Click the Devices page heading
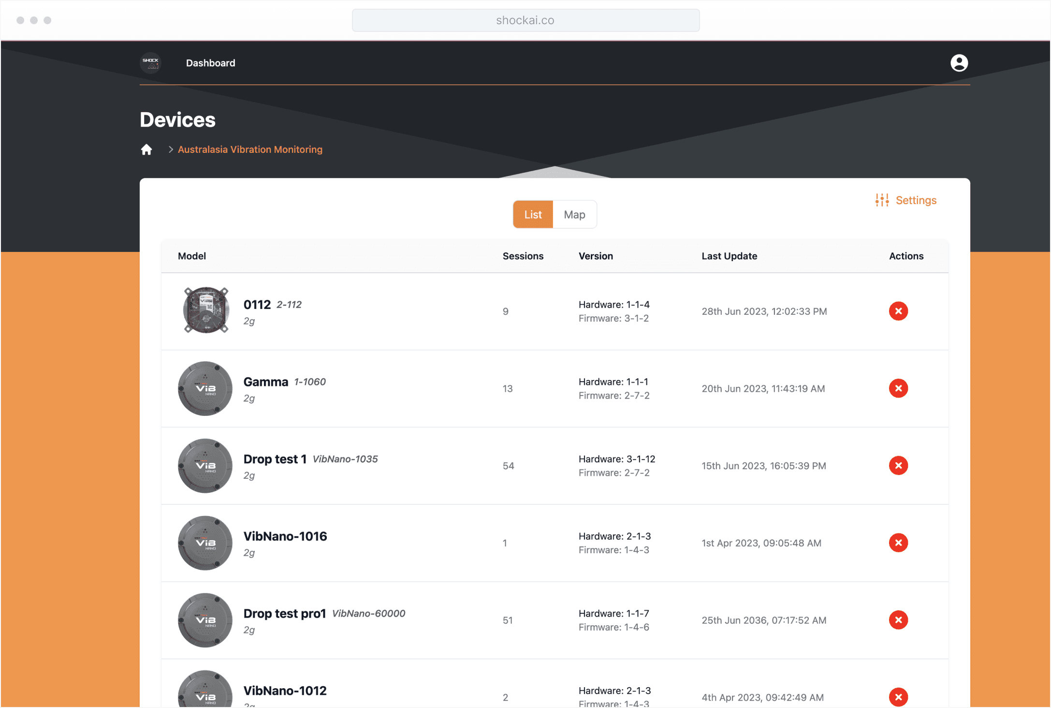 pos(177,119)
